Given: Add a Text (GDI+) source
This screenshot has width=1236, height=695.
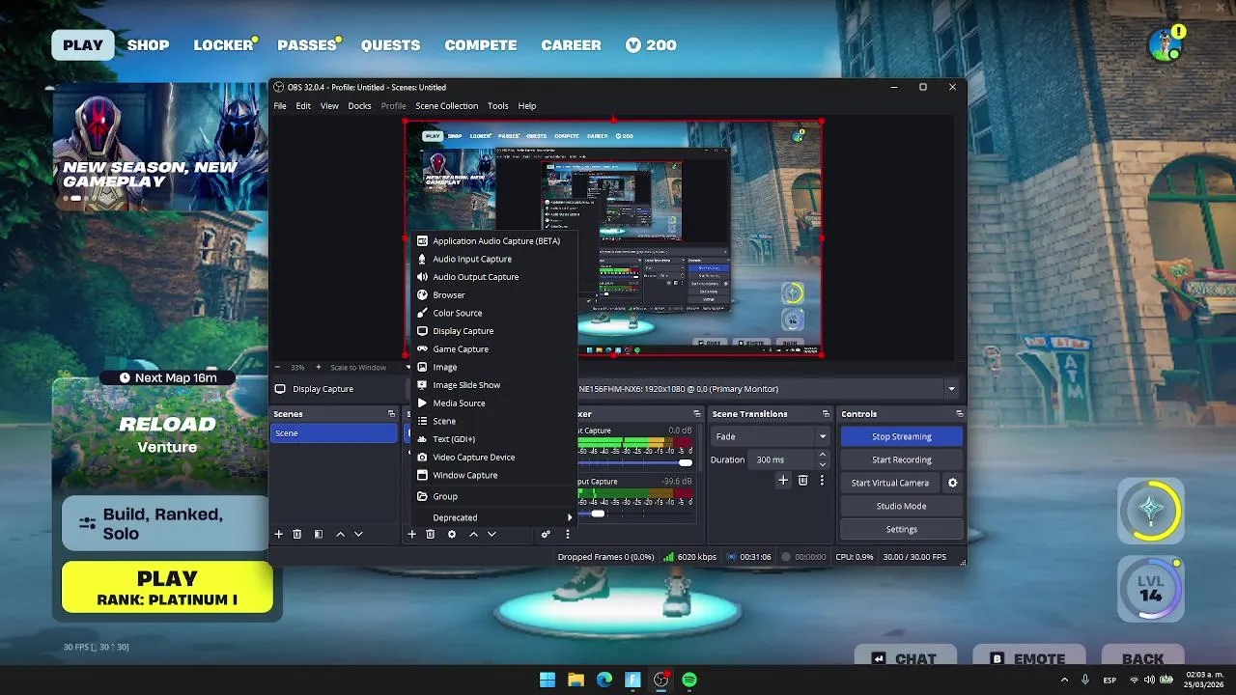Looking at the screenshot, I should click(x=454, y=439).
